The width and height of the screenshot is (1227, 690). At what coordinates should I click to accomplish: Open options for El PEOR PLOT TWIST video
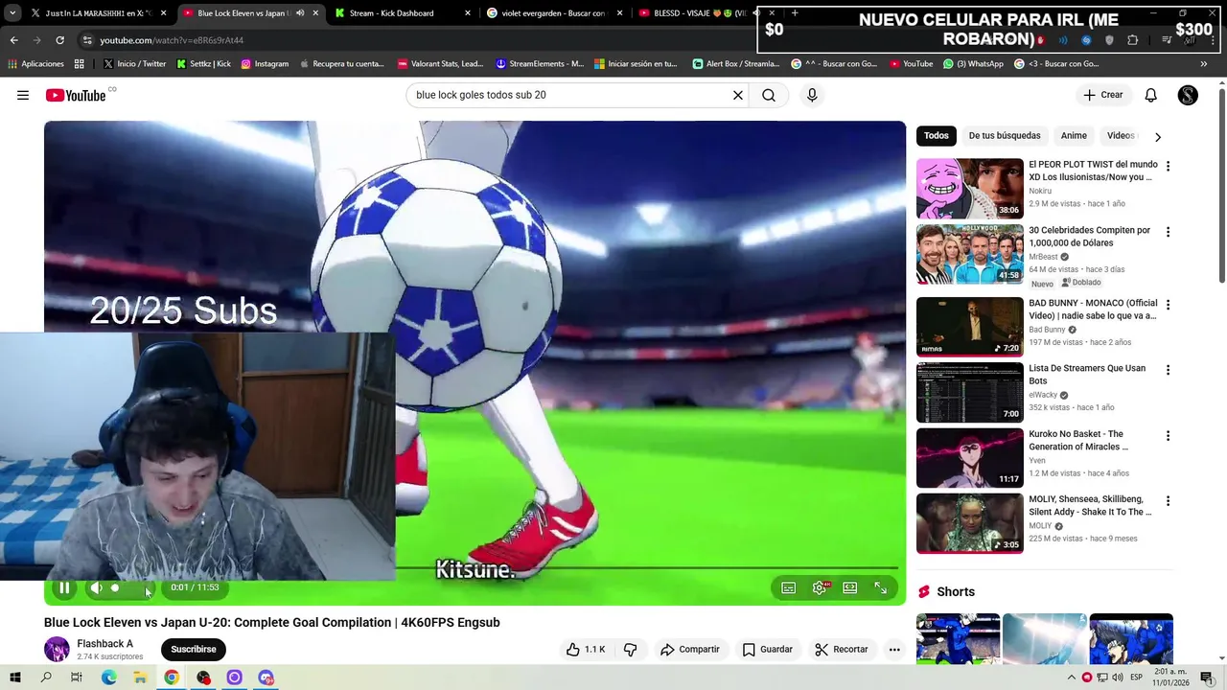coord(1168,166)
